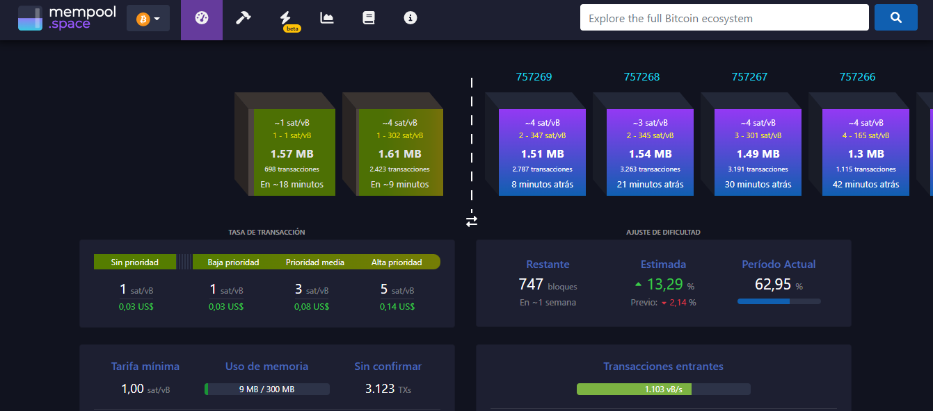Click the Sin prioridad fee segment
Viewport: 933px width, 411px height.
coord(135,262)
